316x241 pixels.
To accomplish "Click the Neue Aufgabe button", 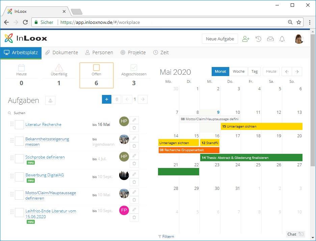I will tap(220, 39).
